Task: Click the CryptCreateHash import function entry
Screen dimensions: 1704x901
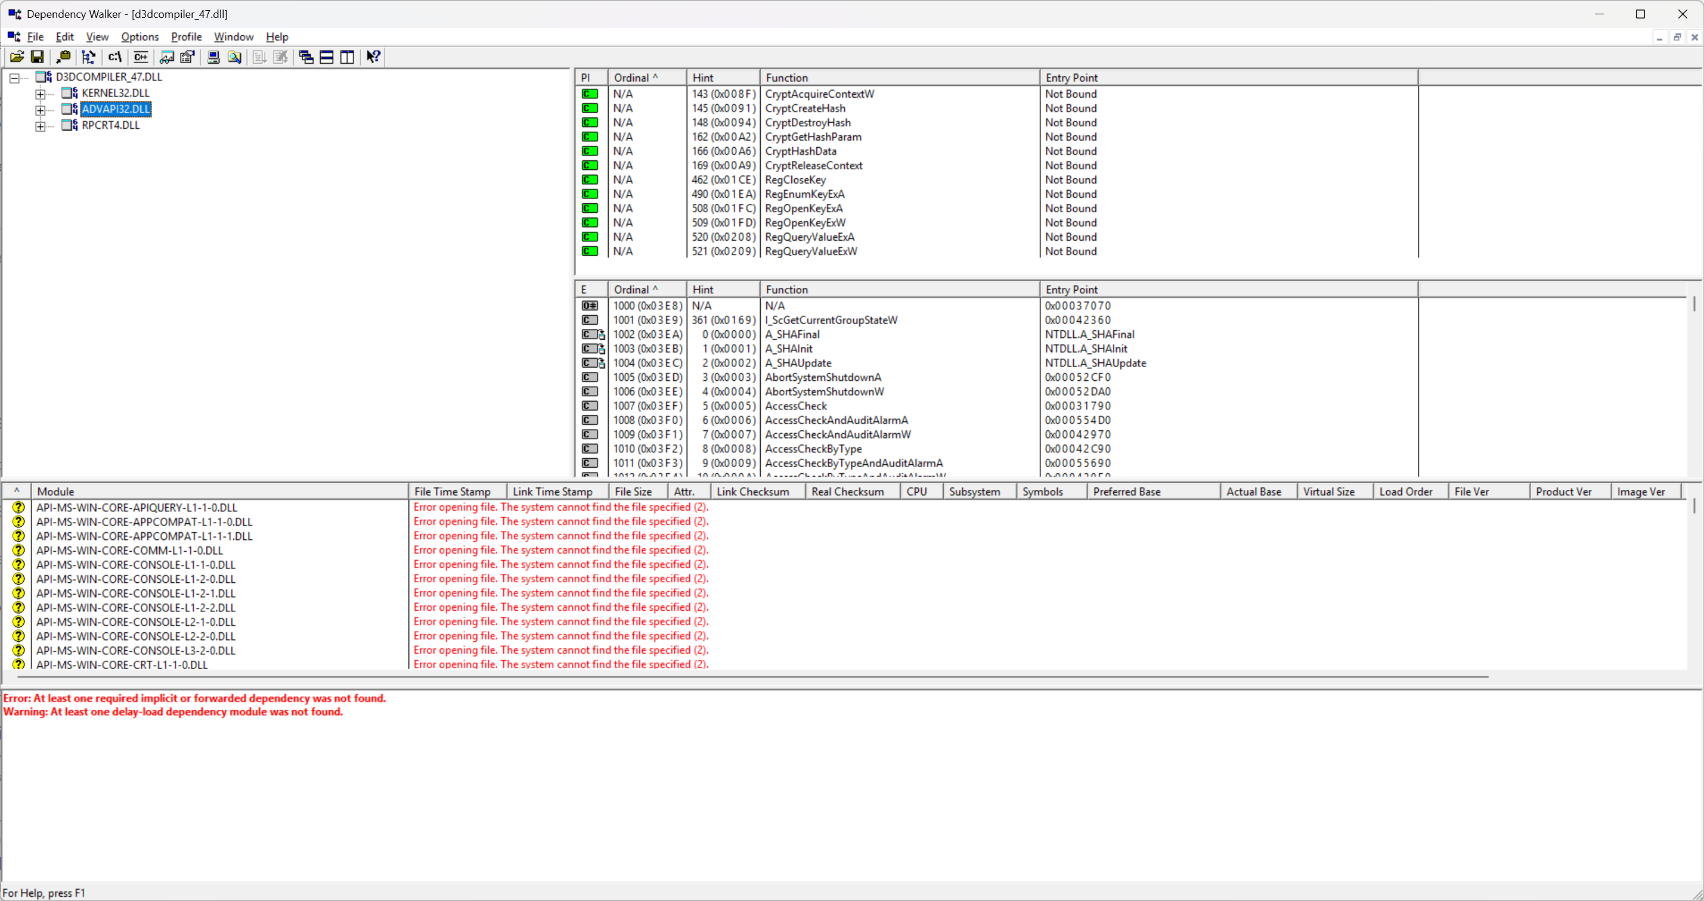Action: click(804, 108)
